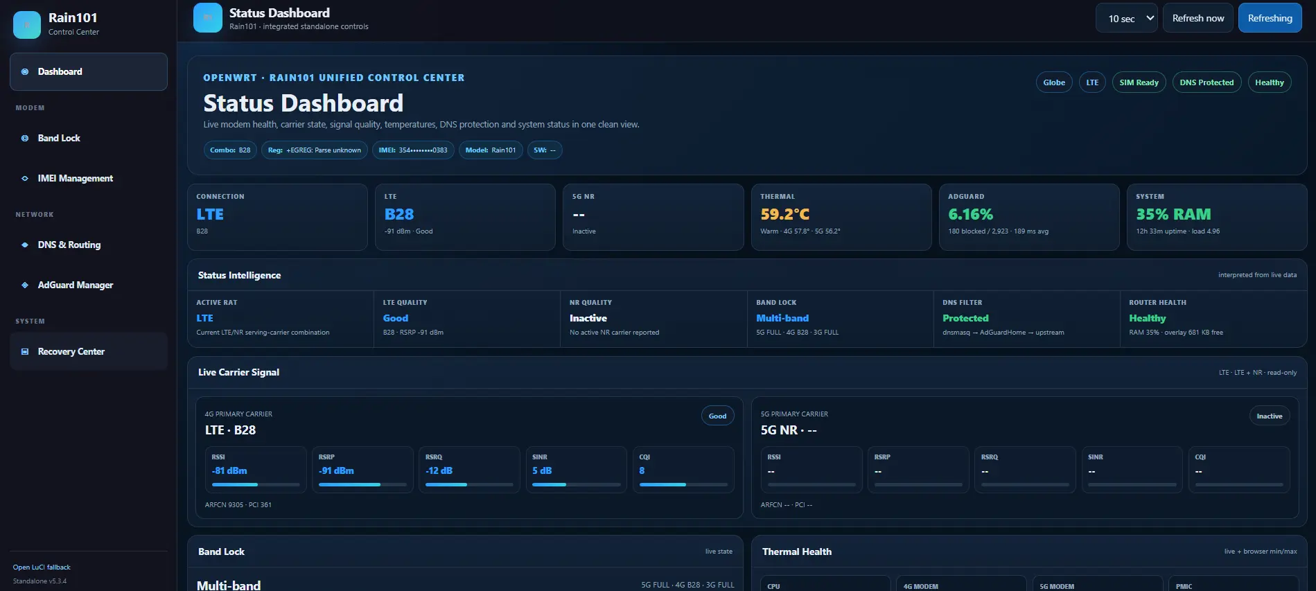The width and height of the screenshot is (1316, 591).
Task: Click the IMEI Management sidebar icon
Action: [25, 178]
